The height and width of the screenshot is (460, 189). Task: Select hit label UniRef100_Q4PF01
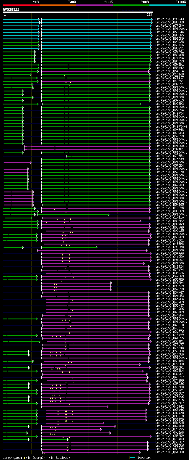coord(170,81)
